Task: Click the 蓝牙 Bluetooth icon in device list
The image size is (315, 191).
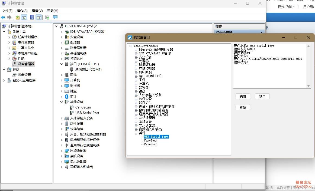Action: click(x=67, y=96)
